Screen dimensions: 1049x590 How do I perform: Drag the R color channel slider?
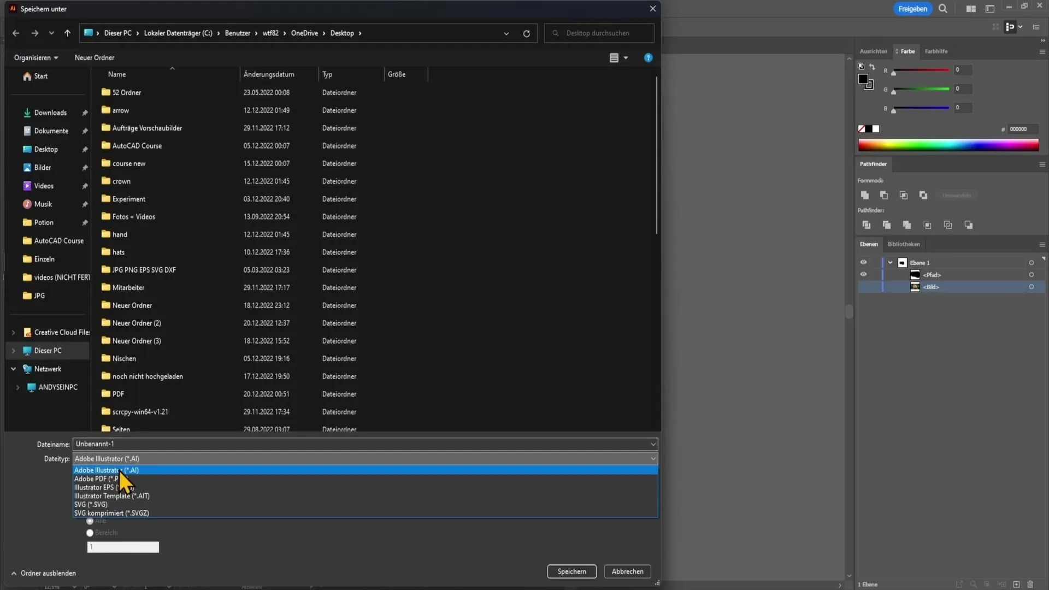pos(893,74)
